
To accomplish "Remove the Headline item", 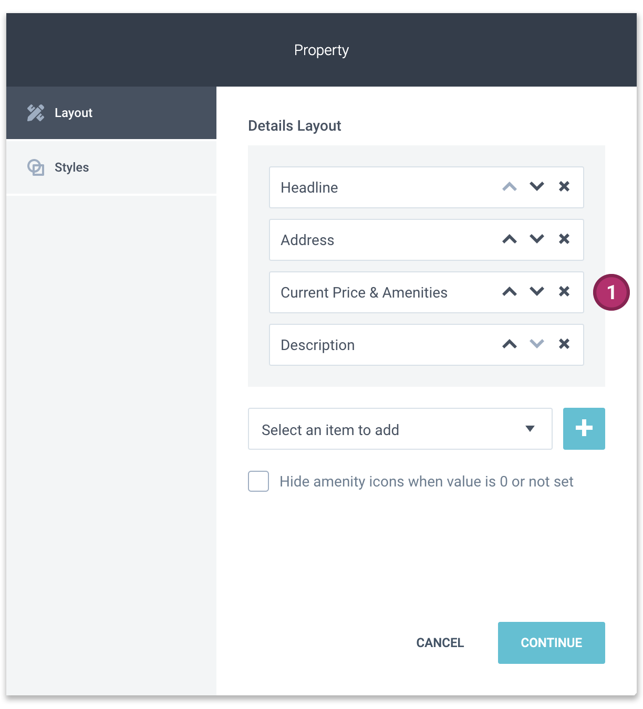I will [x=564, y=186].
